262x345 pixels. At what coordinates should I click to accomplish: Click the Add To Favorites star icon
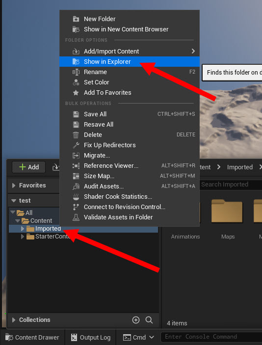[76, 93]
